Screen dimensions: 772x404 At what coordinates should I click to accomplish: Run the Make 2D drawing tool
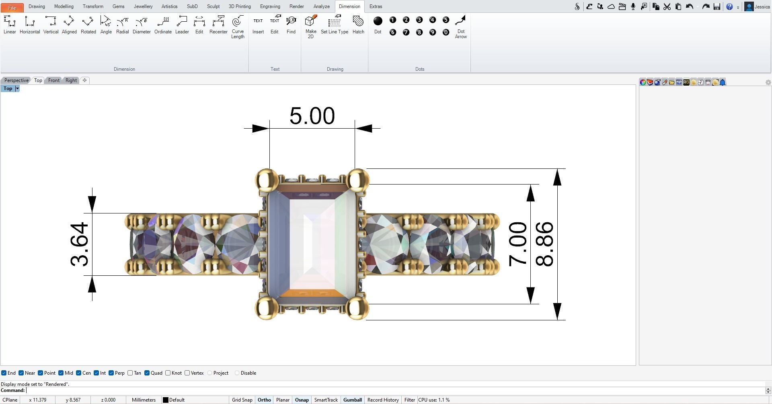311,27
